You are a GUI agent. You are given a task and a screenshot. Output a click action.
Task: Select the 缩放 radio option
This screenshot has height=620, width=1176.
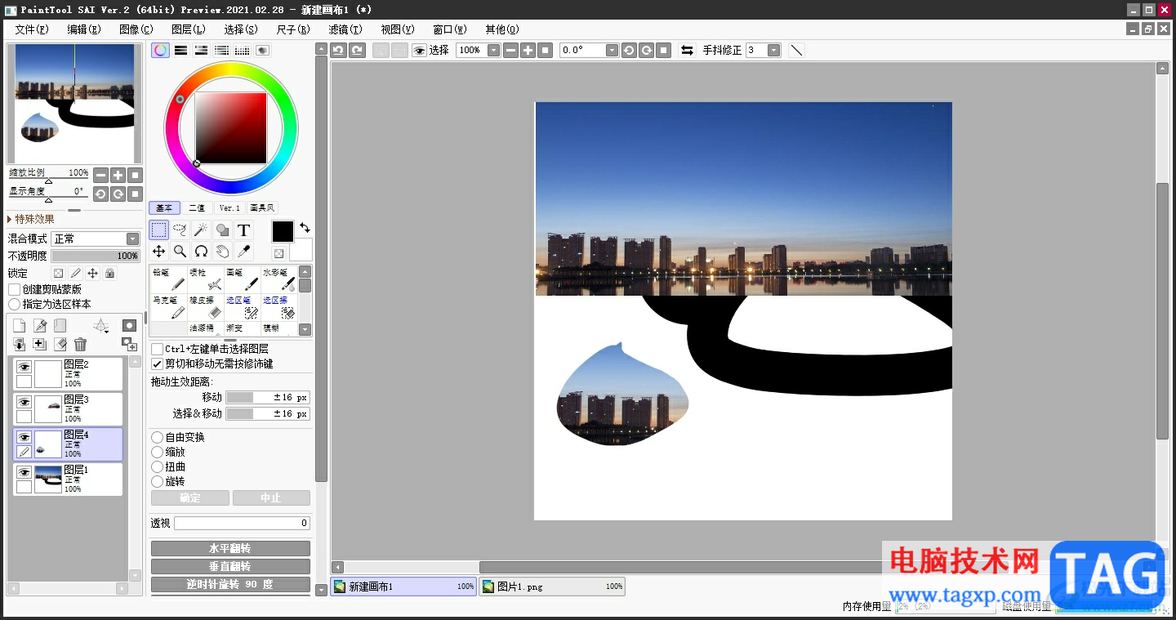(x=158, y=452)
